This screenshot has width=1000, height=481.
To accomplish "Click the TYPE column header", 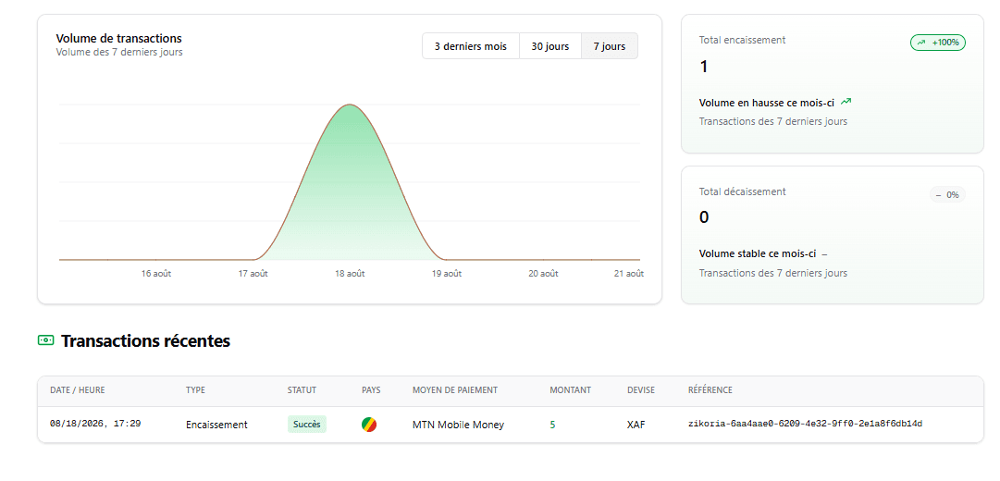I will click(195, 389).
